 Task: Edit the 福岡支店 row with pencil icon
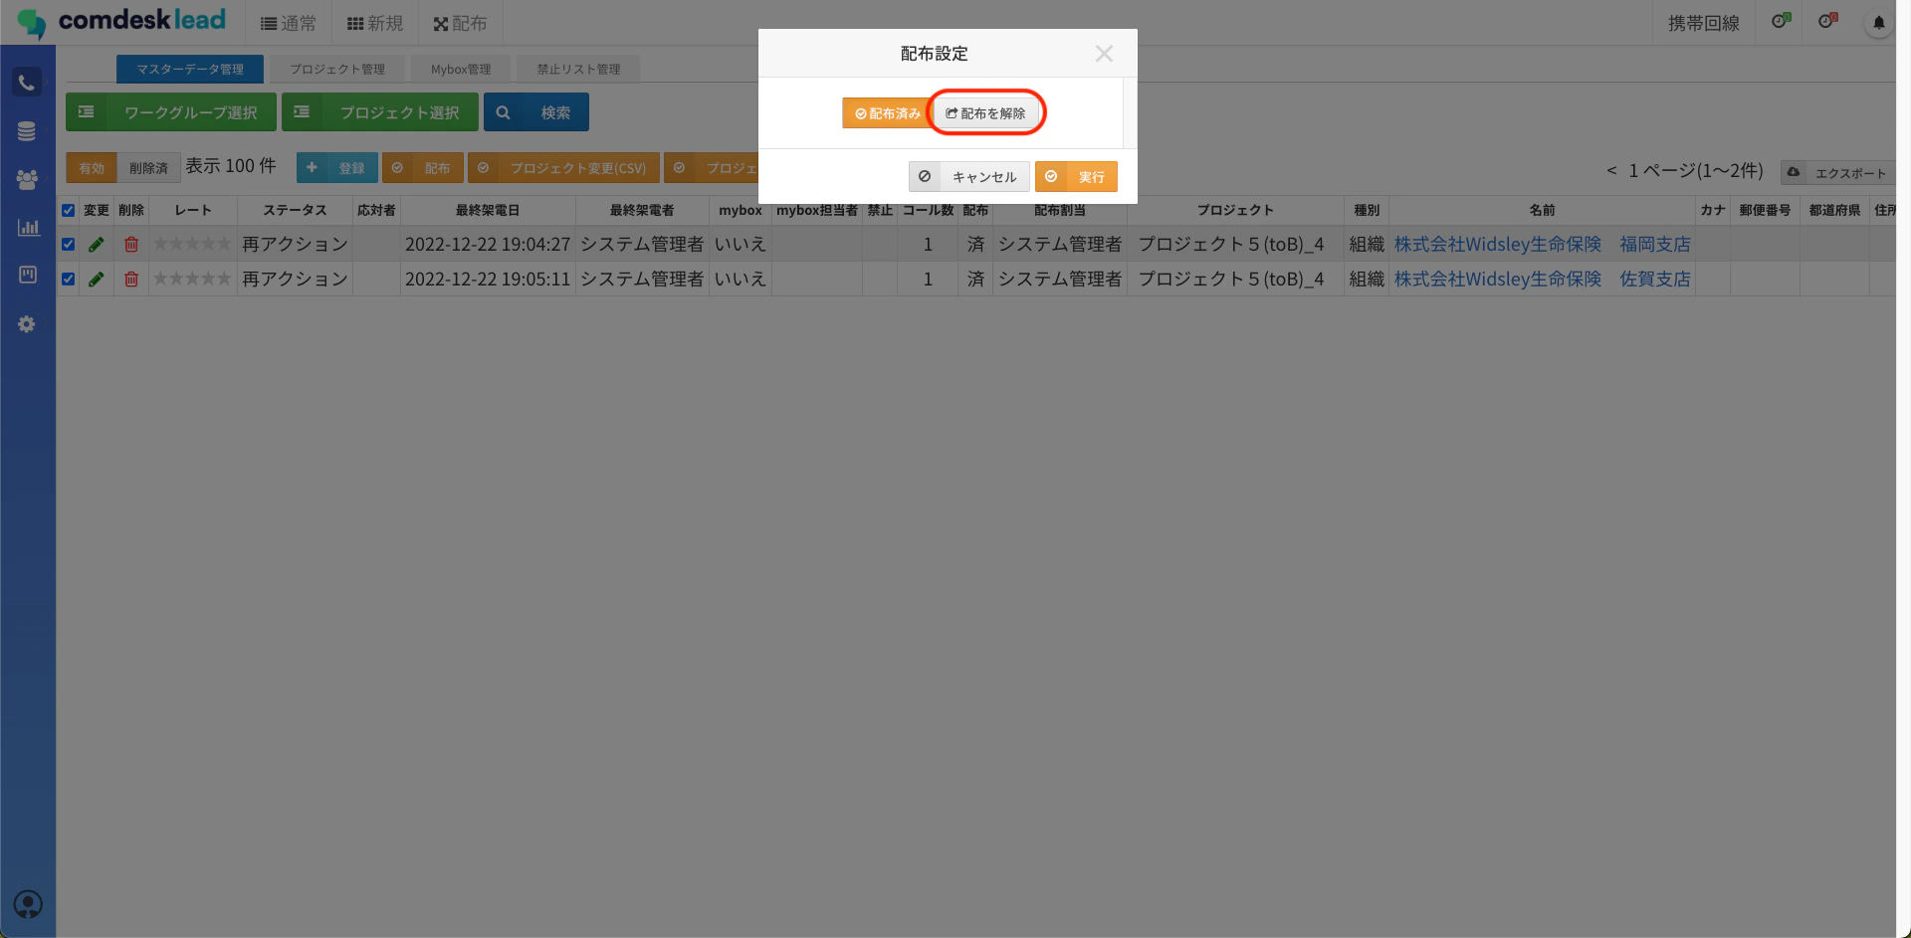(x=97, y=245)
